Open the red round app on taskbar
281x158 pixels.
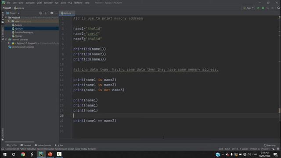[x=50, y=154]
